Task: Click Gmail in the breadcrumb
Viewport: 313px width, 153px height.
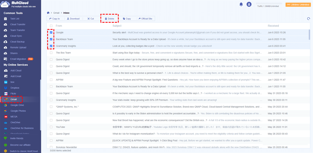Action: coord(56,13)
